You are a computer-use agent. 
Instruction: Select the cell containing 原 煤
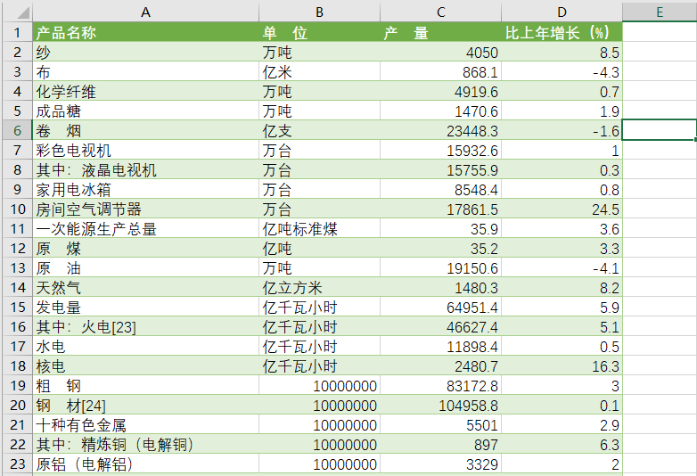(146, 249)
